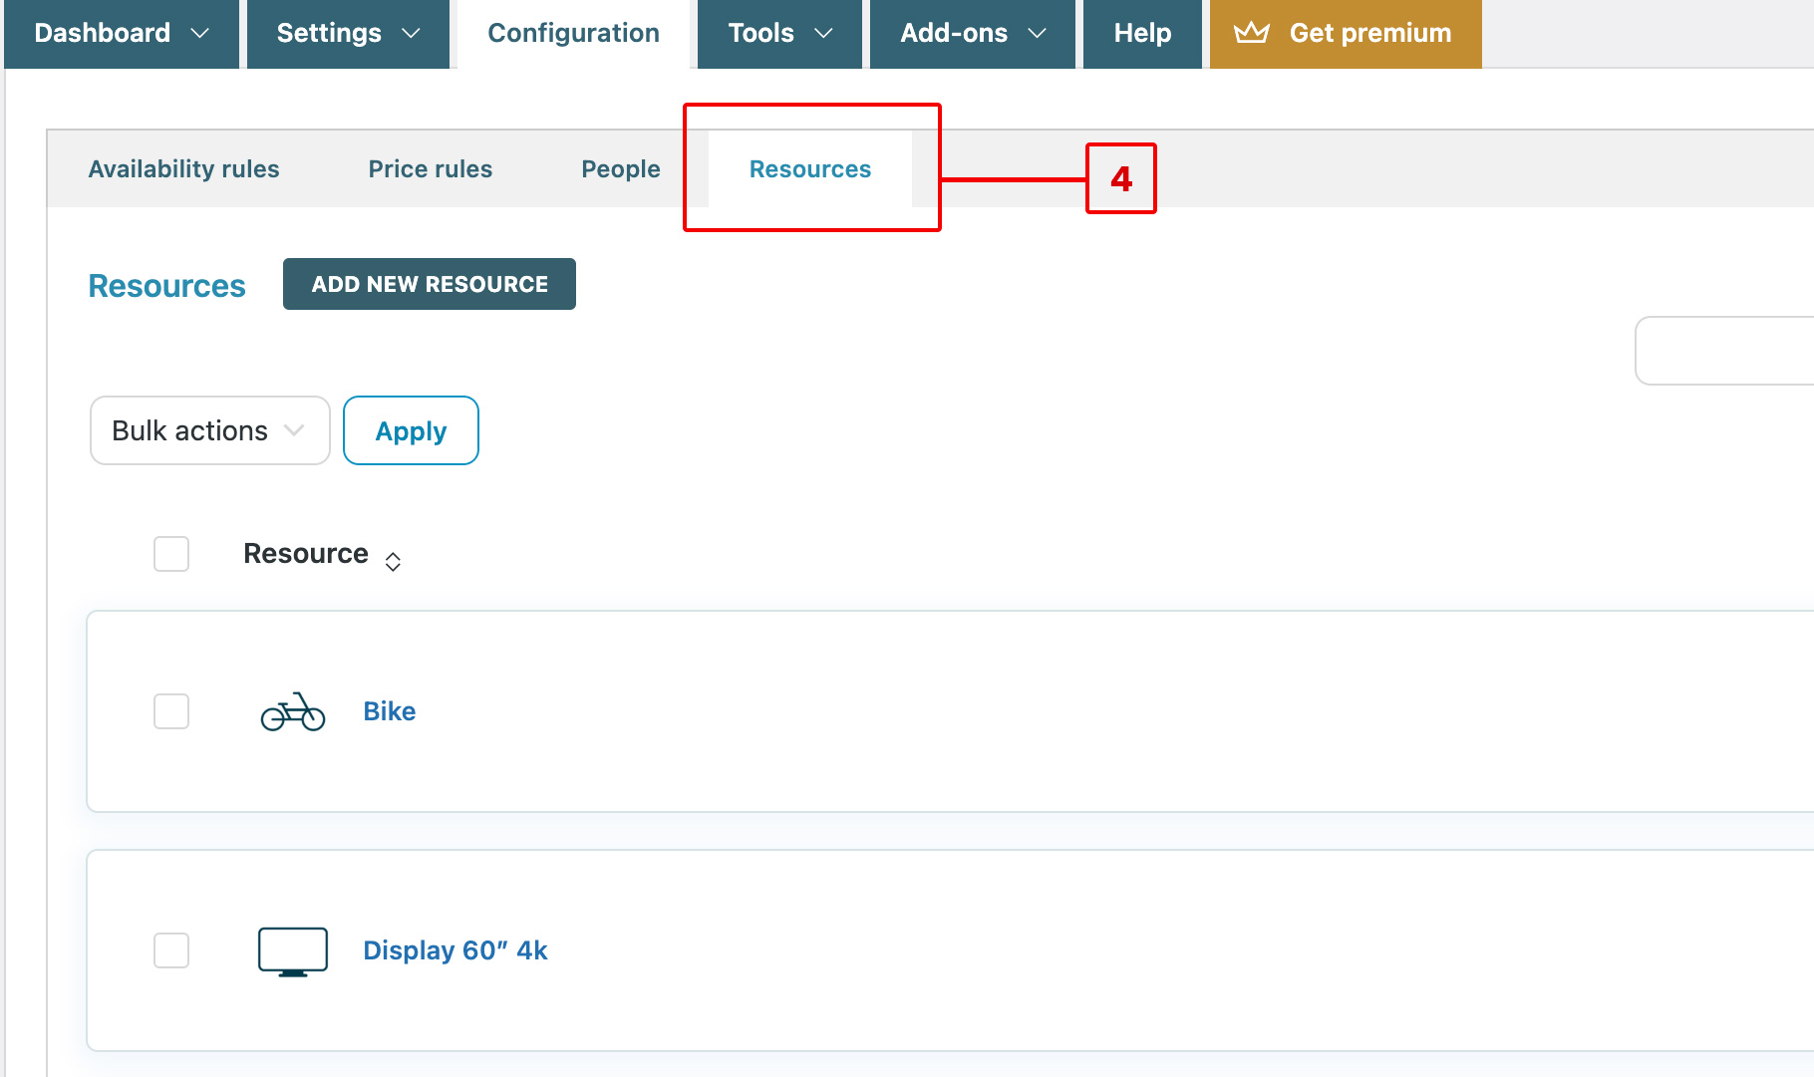Switch to the Price rules tab
1814x1077 pixels.
click(430, 169)
